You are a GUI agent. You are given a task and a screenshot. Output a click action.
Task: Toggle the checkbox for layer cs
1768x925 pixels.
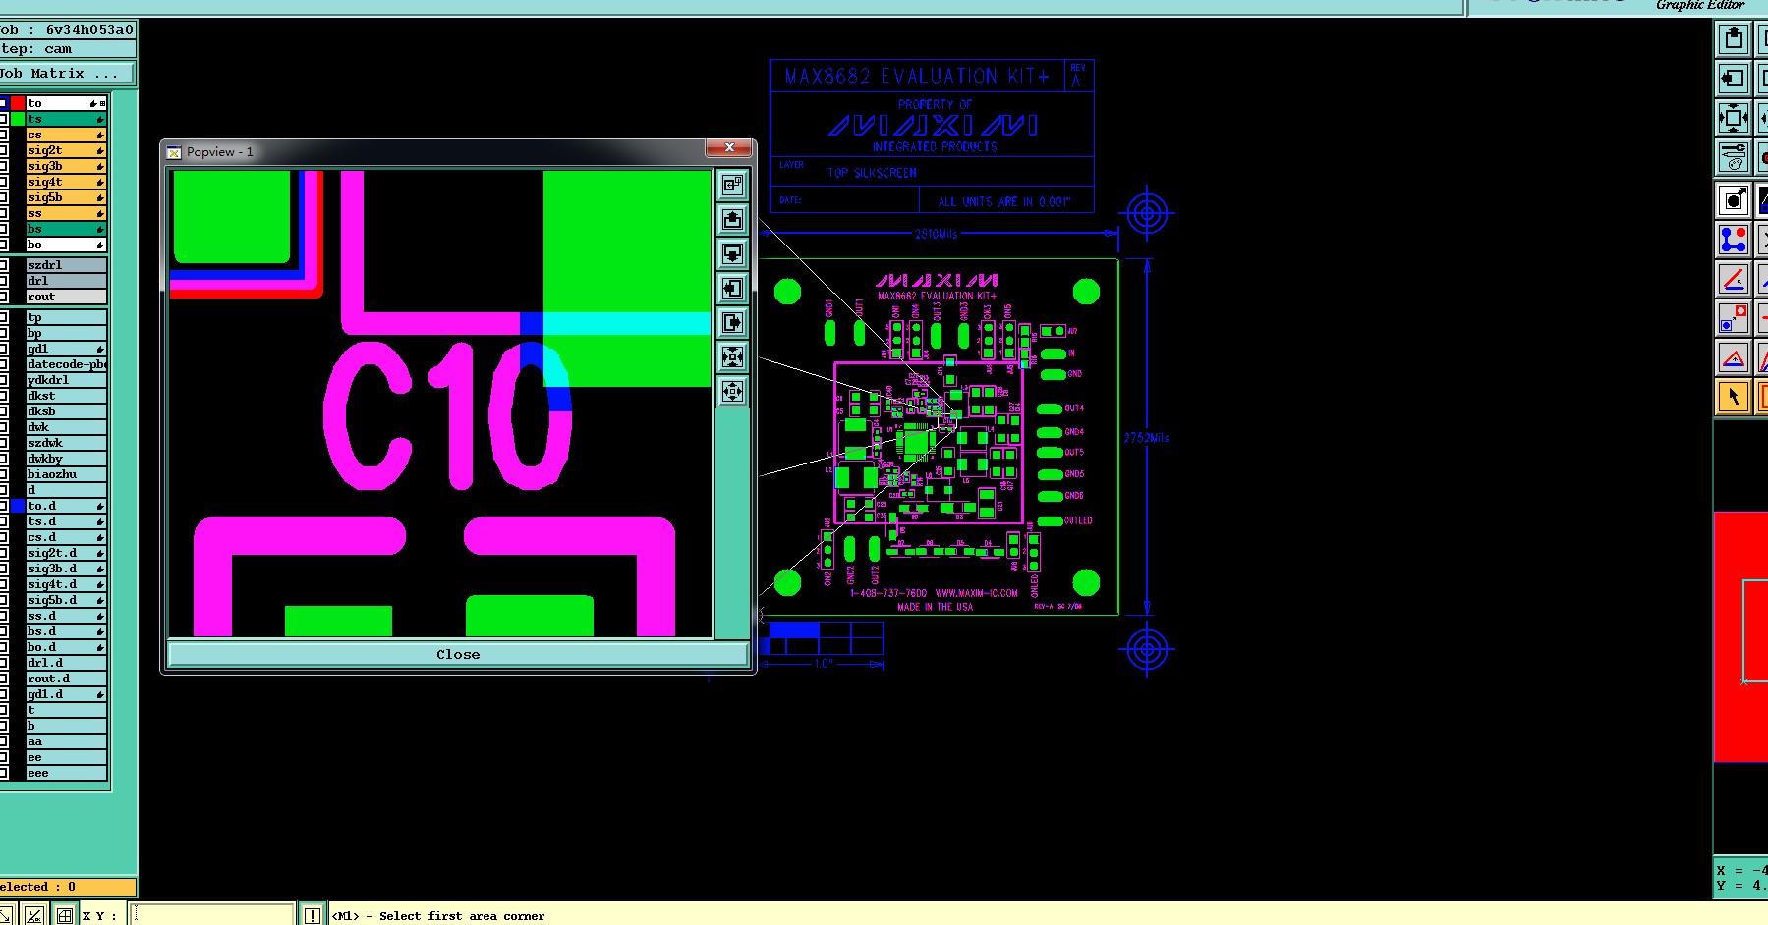click(3, 135)
